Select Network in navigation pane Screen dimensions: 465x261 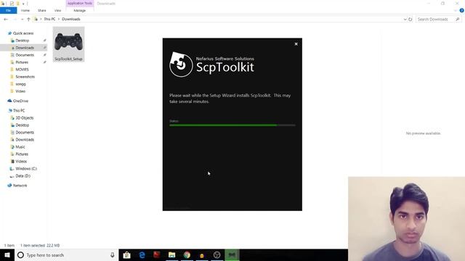[20, 186]
